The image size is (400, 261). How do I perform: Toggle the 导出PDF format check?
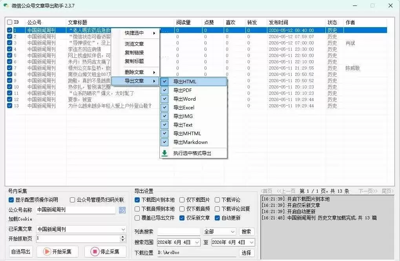pyautogui.click(x=165, y=90)
